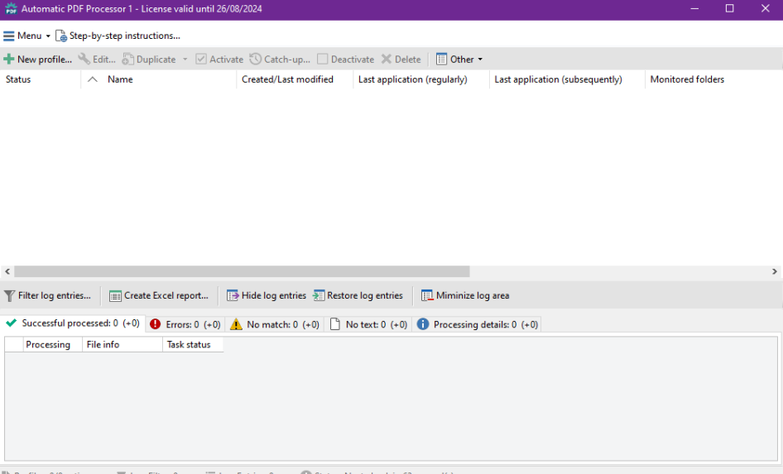Screen dimensions: 783x474
Task: Click the green plus New profile icon
Action: [x=8, y=60]
